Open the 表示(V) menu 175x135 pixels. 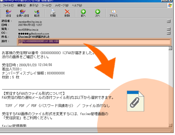(x=34, y=5)
